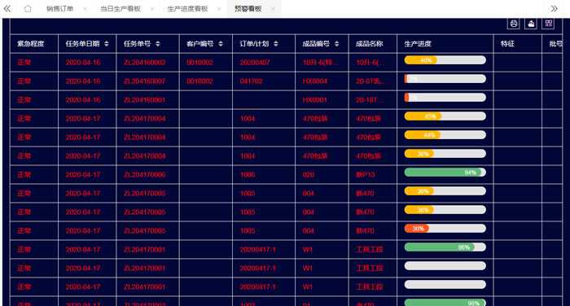Click the double left arrow tab scroller
570x306 pixels.
point(7,8)
